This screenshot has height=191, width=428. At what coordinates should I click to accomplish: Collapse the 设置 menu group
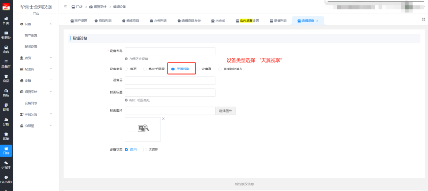click(37, 24)
